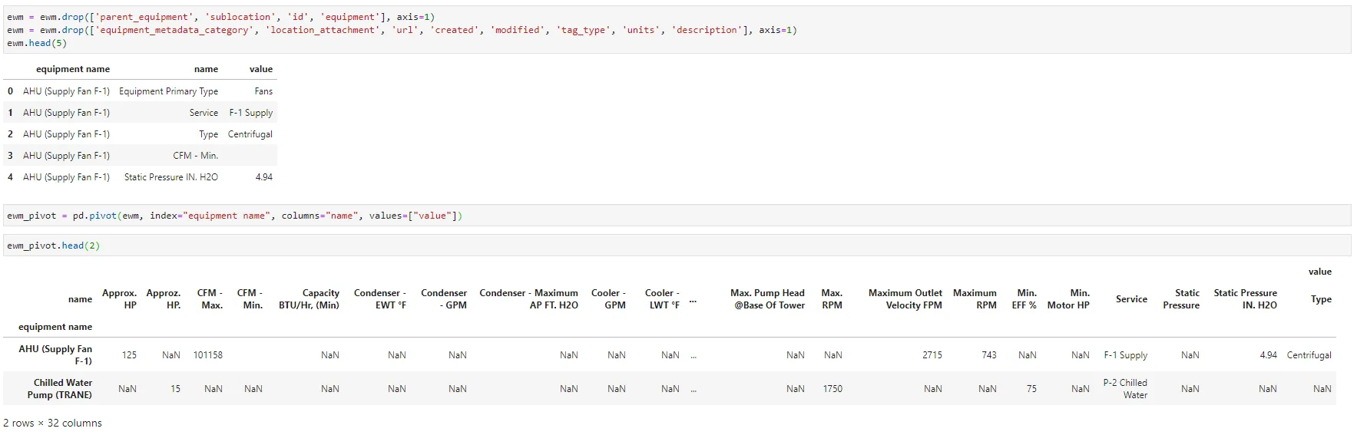Click the 2715 outlet velocity value

[932, 355]
